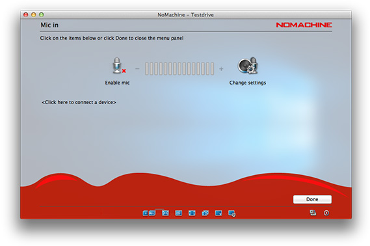Click the Change settings text label
Screen dimensions: 370x246
pos(248,83)
